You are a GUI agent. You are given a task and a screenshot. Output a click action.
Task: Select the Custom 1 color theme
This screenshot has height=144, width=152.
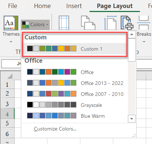[x=75, y=49]
